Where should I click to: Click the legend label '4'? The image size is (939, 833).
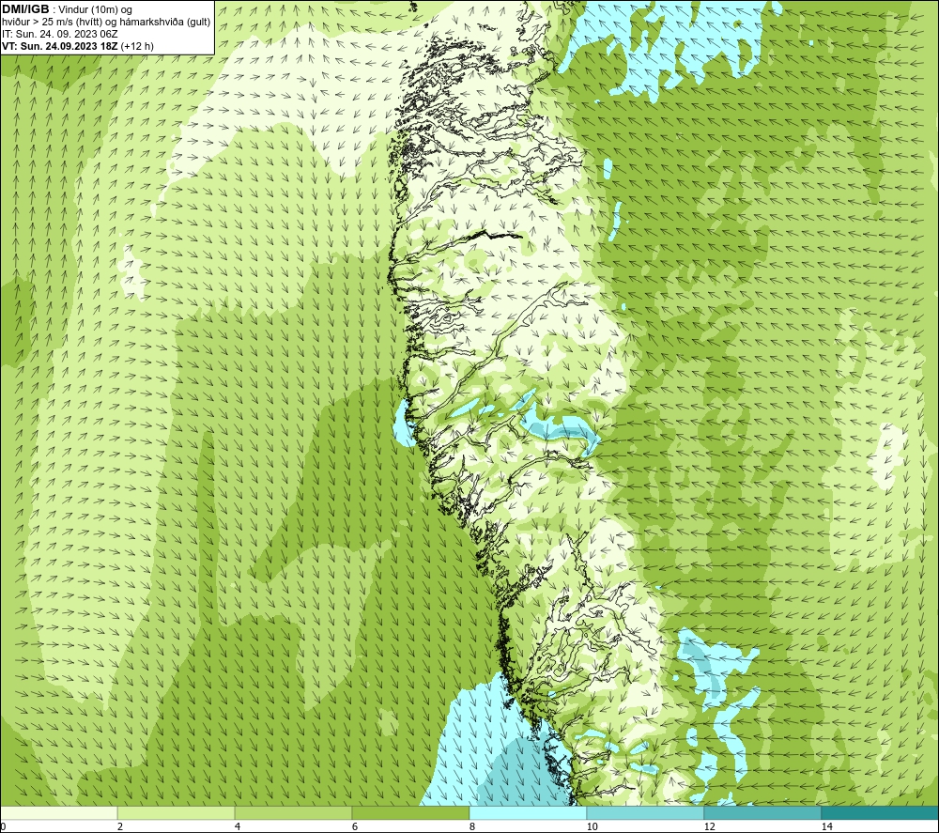point(238,827)
